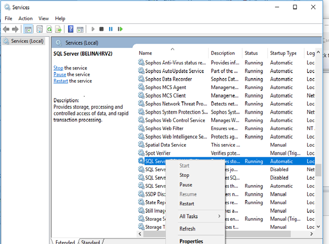This screenshot has height=244, width=329.
Task: Click the horizontal scrollbar left arrow
Action: click(x=140, y=234)
